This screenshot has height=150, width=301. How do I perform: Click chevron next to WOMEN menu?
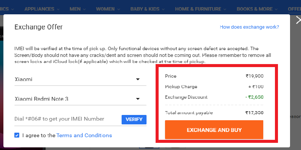click(119, 9)
